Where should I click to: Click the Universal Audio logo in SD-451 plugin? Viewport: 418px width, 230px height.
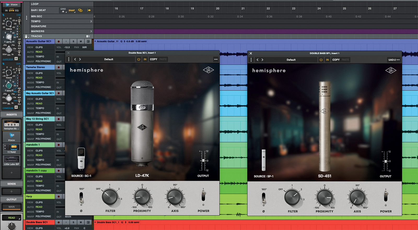tap(391, 70)
